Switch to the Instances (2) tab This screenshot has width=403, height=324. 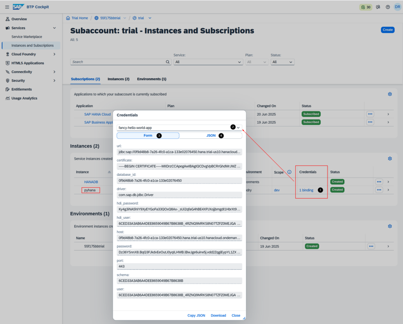tap(119, 79)
